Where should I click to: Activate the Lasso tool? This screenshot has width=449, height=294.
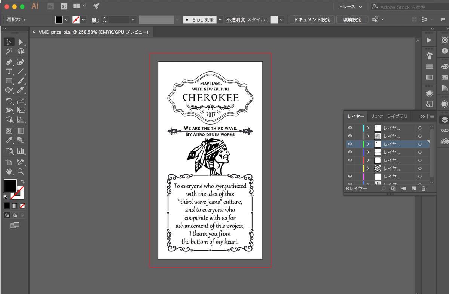pos(21,52)
